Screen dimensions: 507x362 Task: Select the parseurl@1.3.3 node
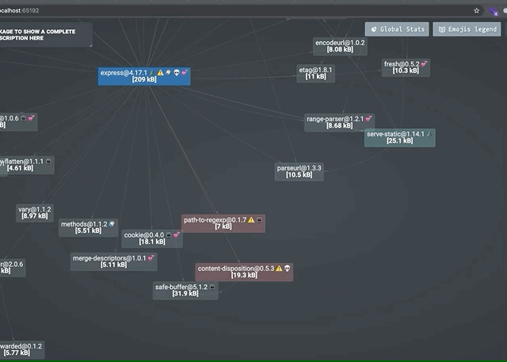(x=299, y=172)
